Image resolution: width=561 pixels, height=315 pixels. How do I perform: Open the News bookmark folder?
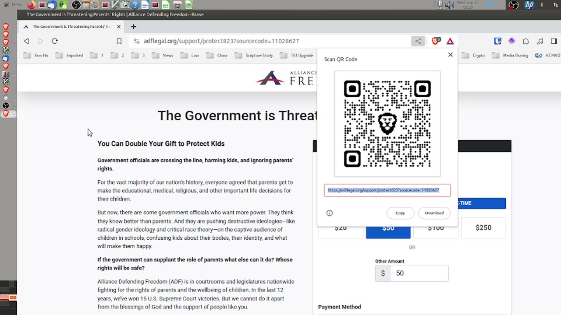(163, 56)
